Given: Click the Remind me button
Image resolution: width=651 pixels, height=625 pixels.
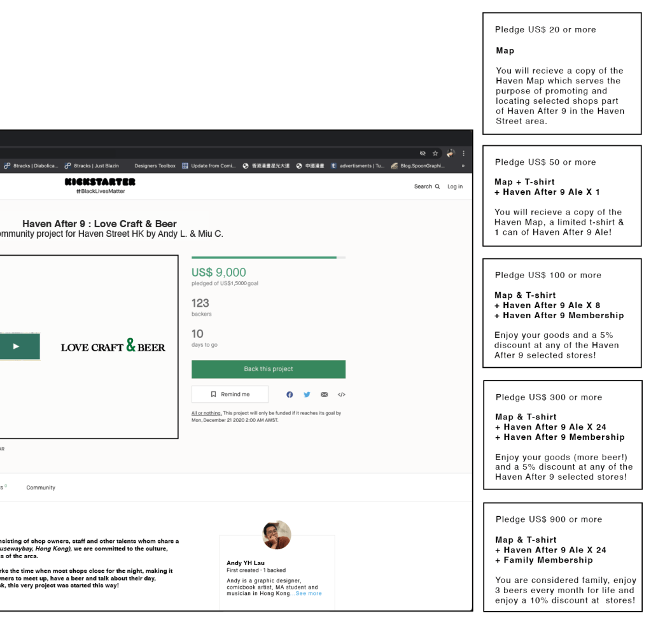Looking at the screenshot, I should click(230, 395).
